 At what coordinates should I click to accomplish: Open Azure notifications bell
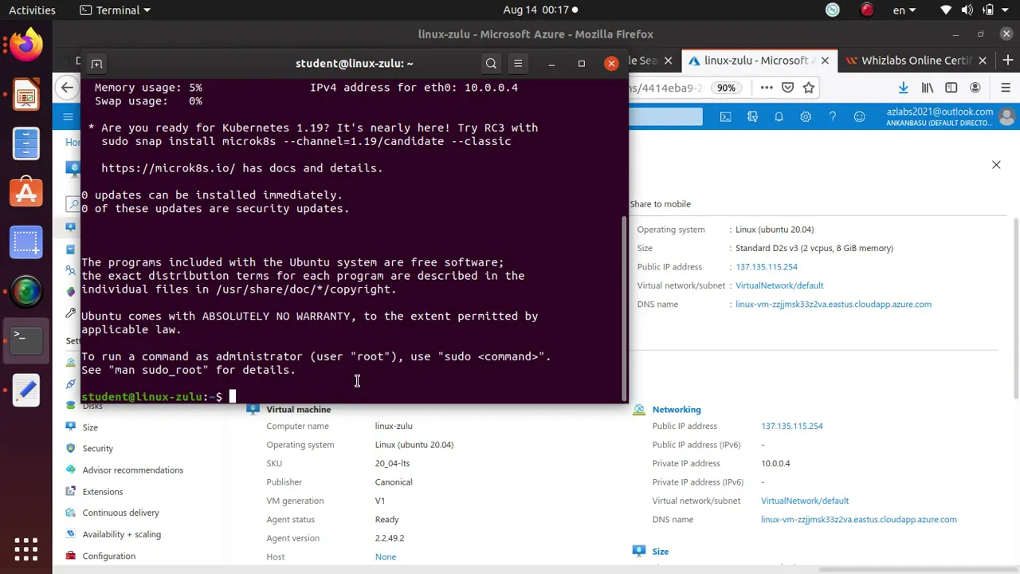(x=779, y=117)
